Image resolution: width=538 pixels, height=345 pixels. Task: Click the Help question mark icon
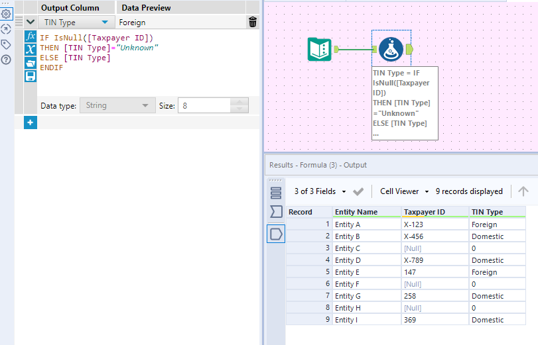(6, 60)
